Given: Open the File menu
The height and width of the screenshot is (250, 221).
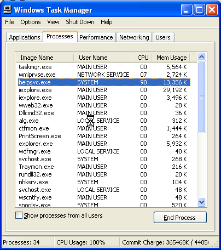Looking at the screenshot, I should 9,22.
